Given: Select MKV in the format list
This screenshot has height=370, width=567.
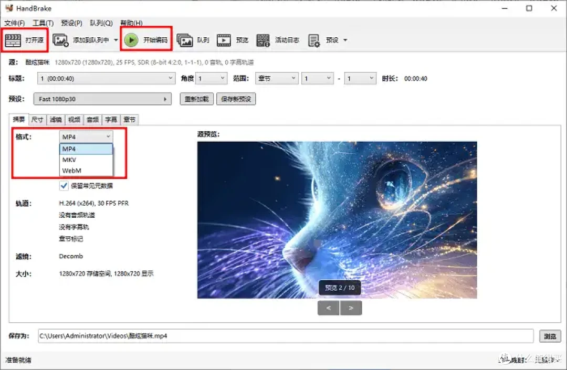Looking at the screenshot, I should coord(86,160).
